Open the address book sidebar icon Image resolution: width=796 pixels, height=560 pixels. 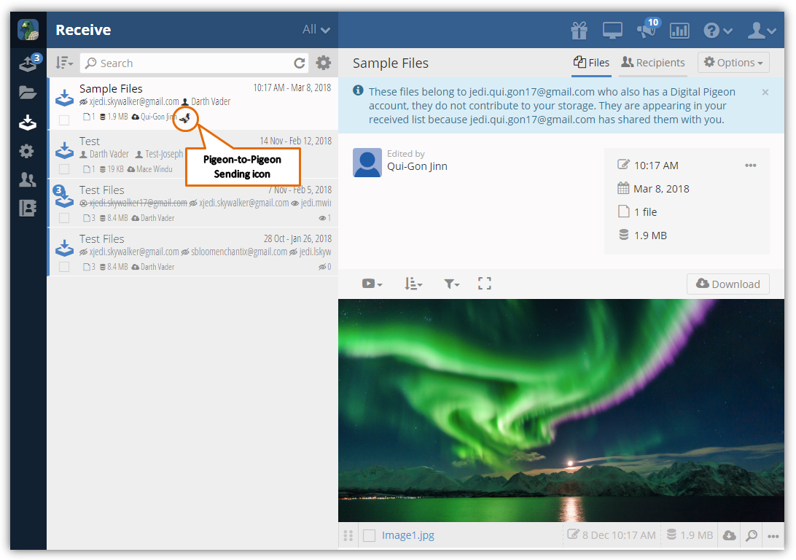click(27, 208)
